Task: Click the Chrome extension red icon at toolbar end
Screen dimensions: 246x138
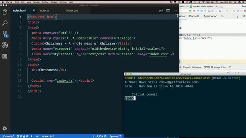Action: pos(245,11)
